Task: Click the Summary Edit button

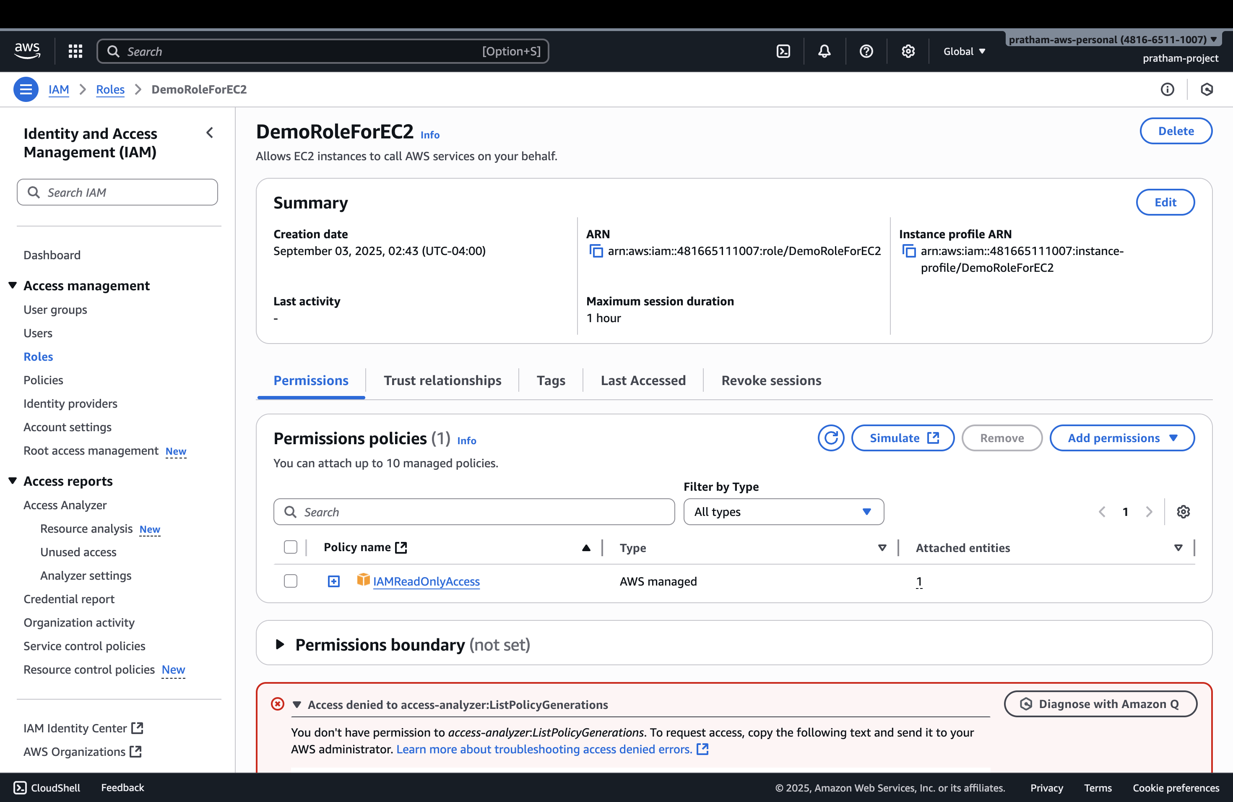Action: [1165, 202]
